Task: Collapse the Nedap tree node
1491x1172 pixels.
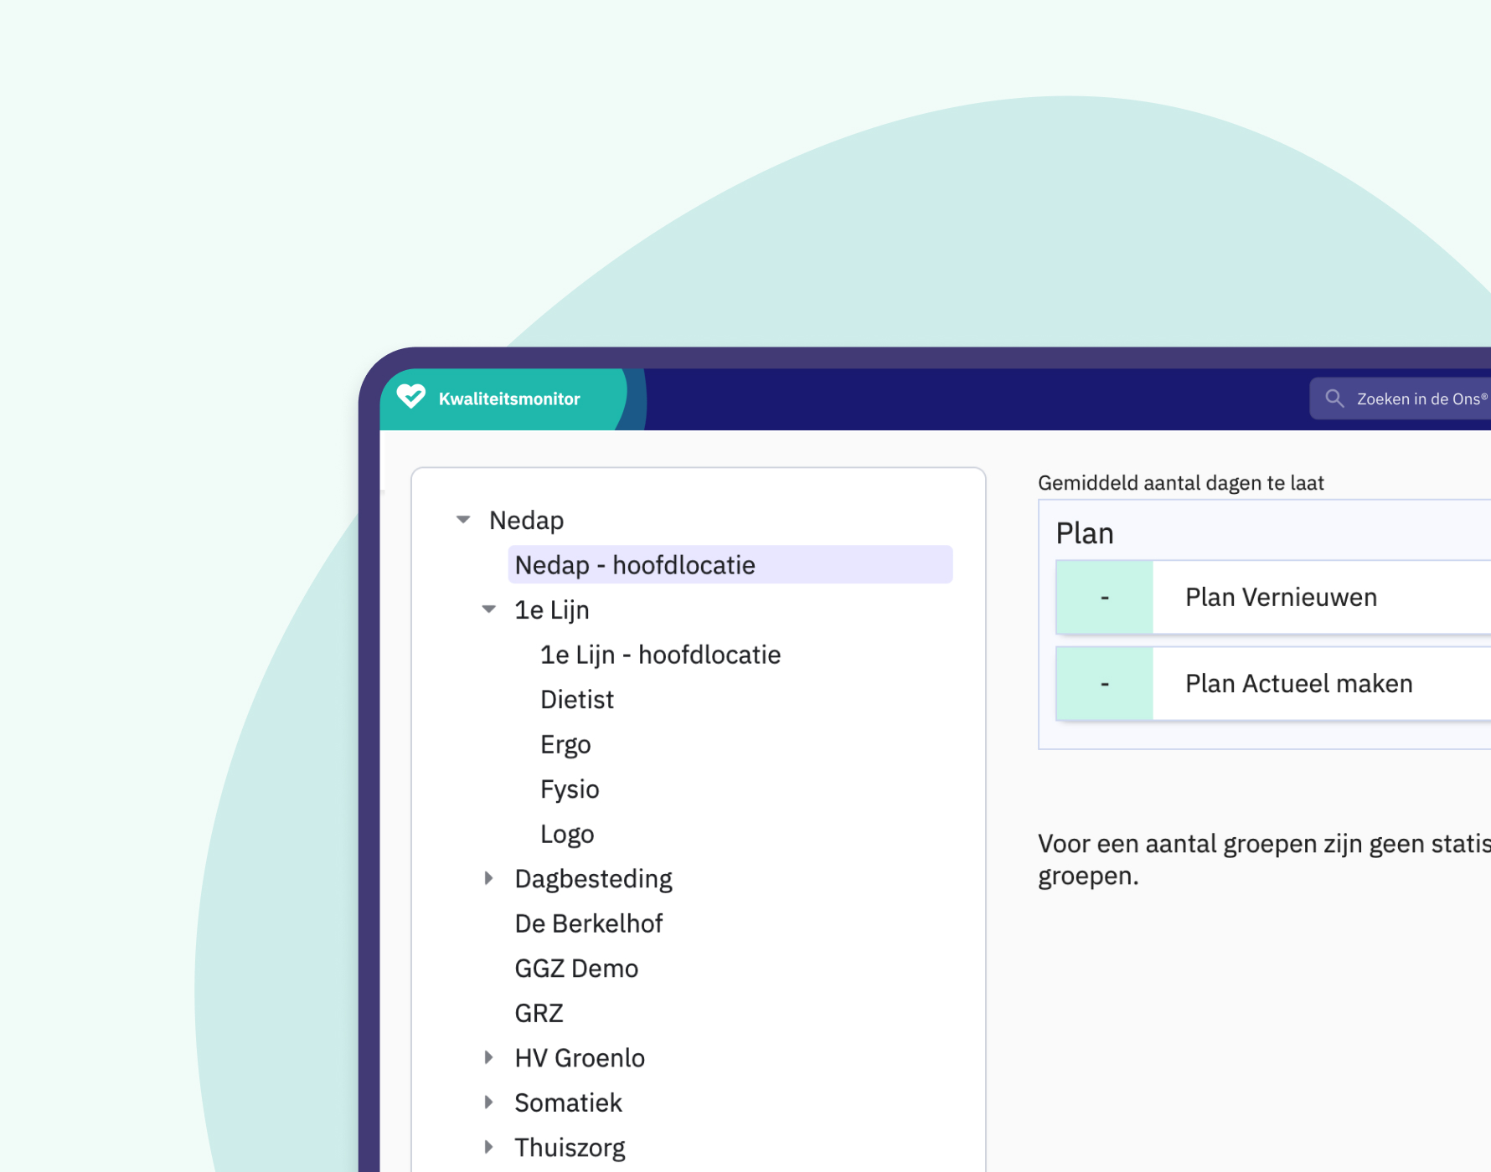Action: pyautogui.click(x=463, y=520)
